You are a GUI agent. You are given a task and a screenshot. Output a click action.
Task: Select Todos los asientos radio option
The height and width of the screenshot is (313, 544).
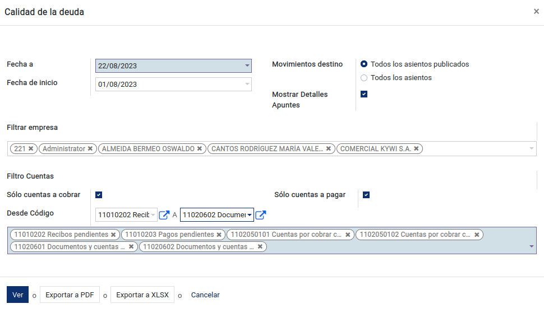point(364,78)
